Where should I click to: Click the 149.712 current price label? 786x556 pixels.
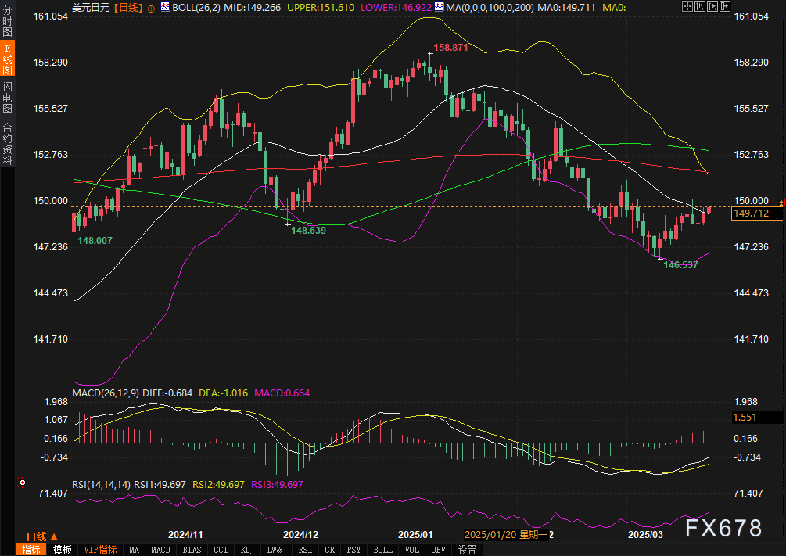tap(750, 213)
